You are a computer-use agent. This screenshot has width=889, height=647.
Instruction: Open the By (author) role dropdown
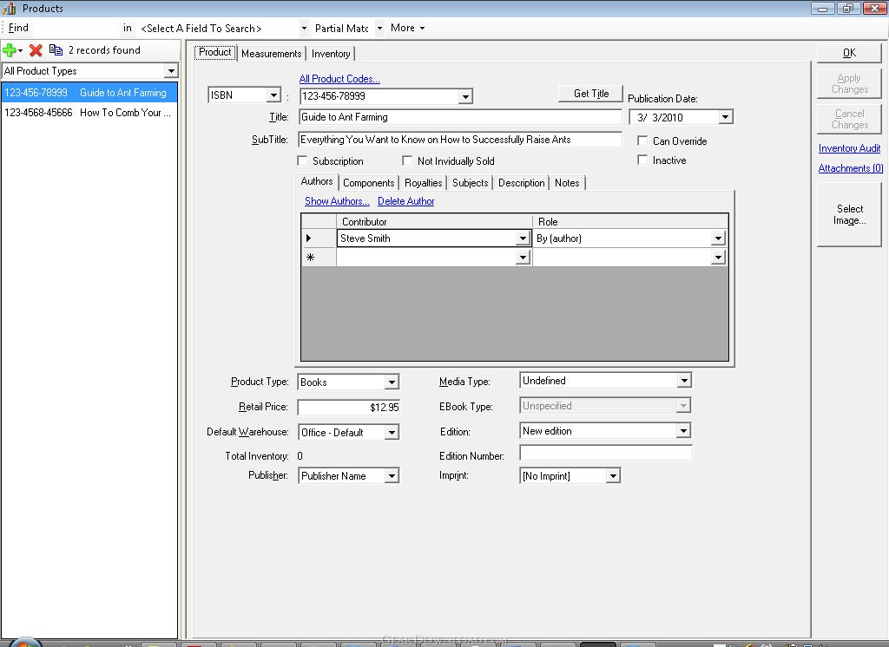point(718,239)
